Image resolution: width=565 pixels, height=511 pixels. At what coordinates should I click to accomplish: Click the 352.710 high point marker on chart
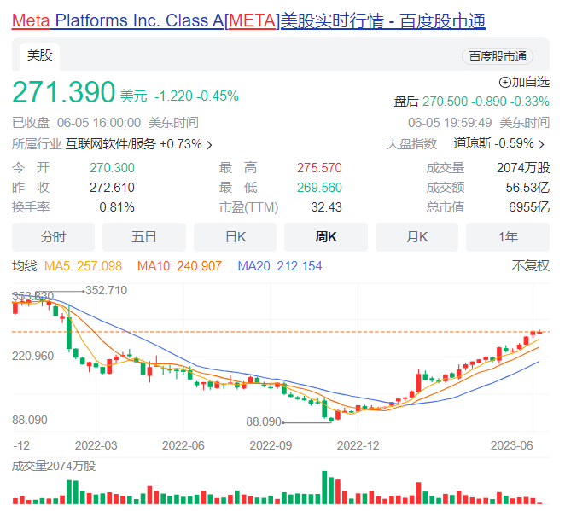point(106,291)
